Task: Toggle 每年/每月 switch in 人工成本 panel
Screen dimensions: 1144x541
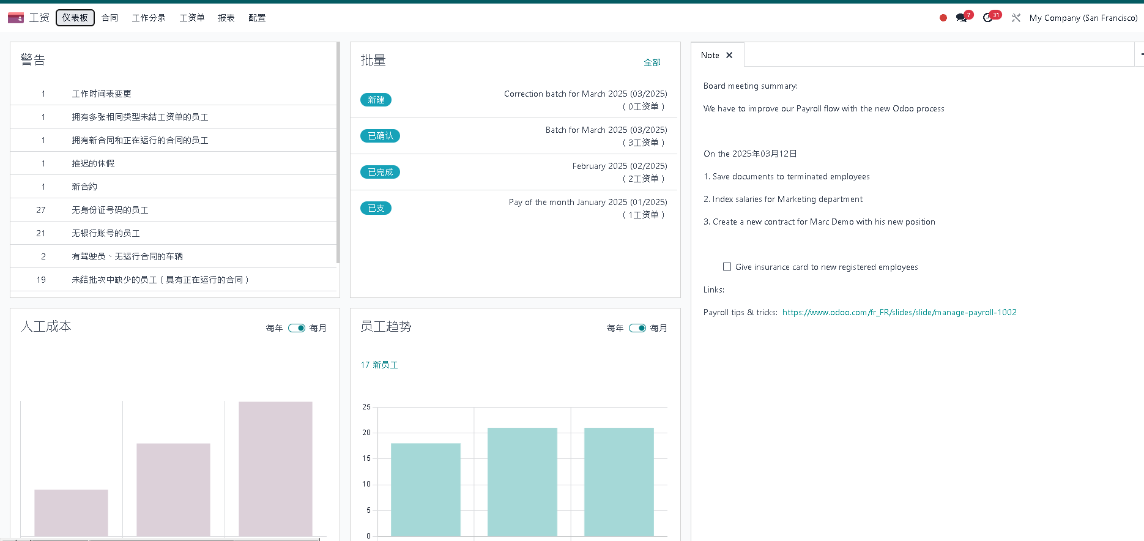Action: coord(297,328)
